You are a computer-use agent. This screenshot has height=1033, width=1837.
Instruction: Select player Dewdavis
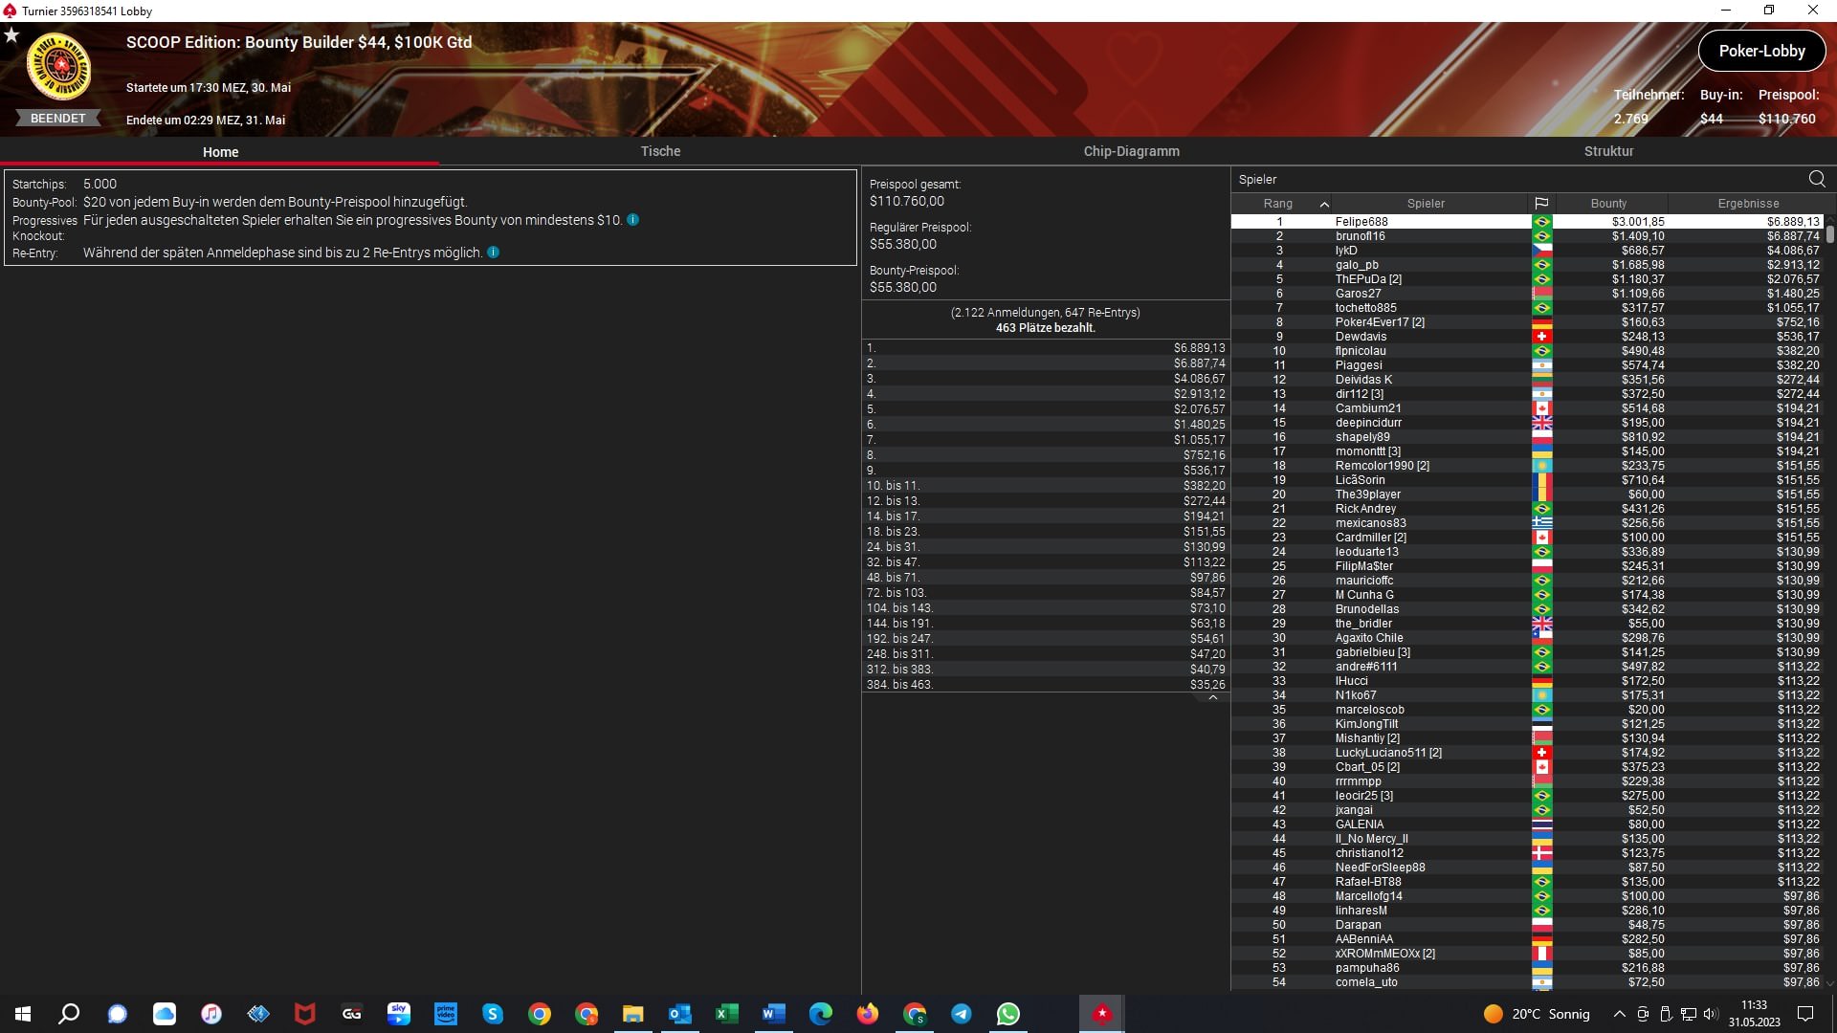click(1528, 337)
